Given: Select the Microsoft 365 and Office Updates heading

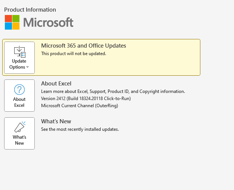Looking at the screenshot, I should 84,46.
